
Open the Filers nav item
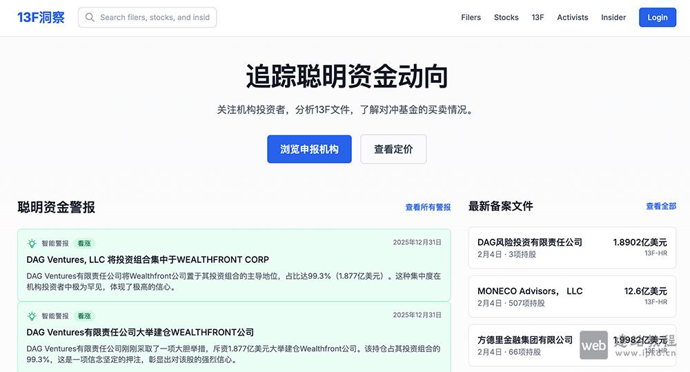471,17
